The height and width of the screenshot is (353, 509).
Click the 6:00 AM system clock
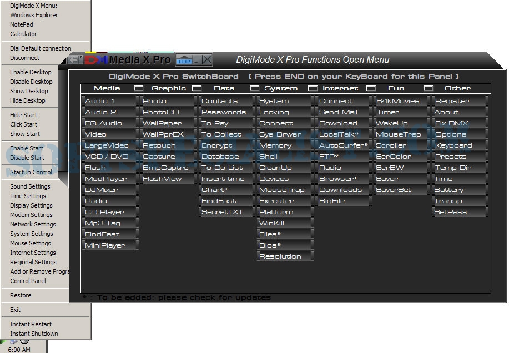point(19,350)
